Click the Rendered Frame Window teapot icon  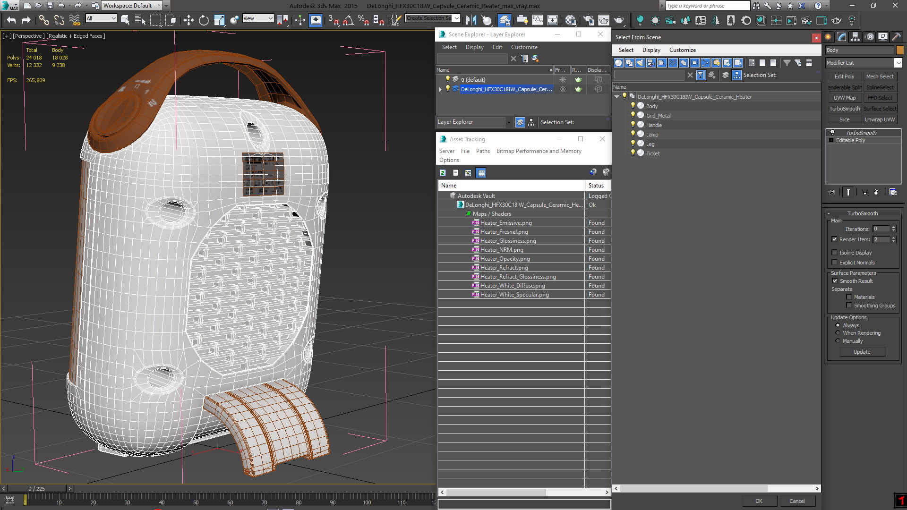604,20
